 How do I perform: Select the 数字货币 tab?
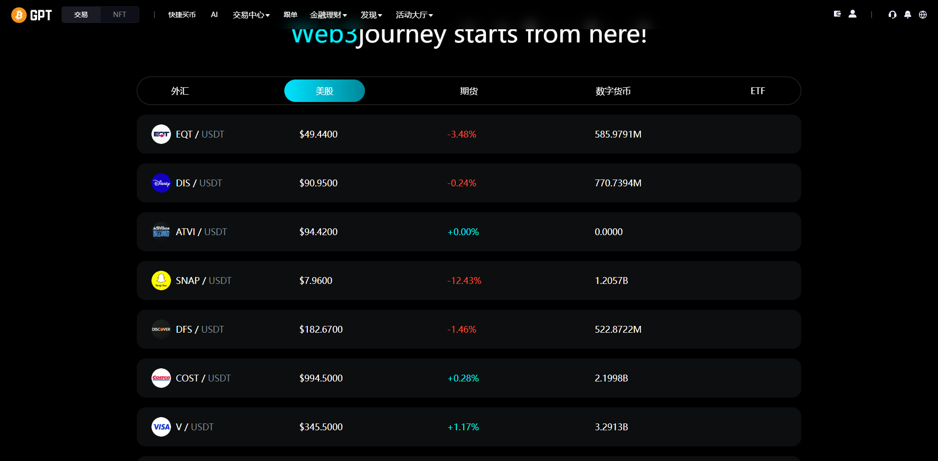coord(613,91)
